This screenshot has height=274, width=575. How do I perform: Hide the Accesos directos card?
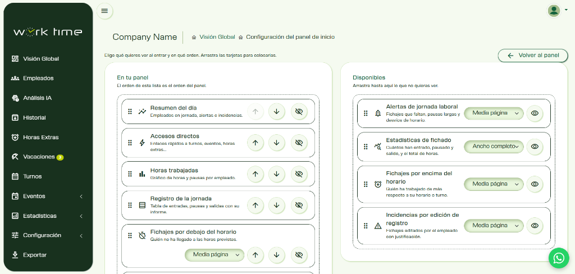pos(299,143)
